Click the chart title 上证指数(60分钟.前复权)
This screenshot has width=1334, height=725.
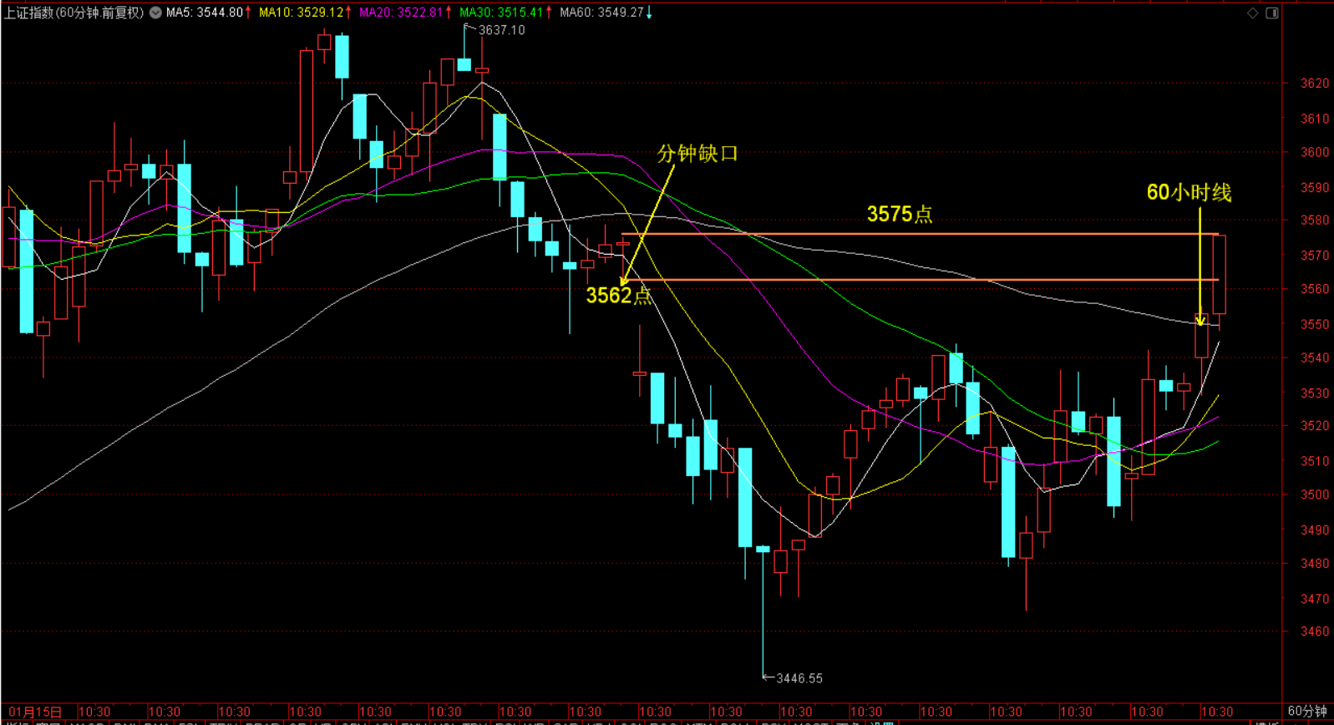[74, 13]
